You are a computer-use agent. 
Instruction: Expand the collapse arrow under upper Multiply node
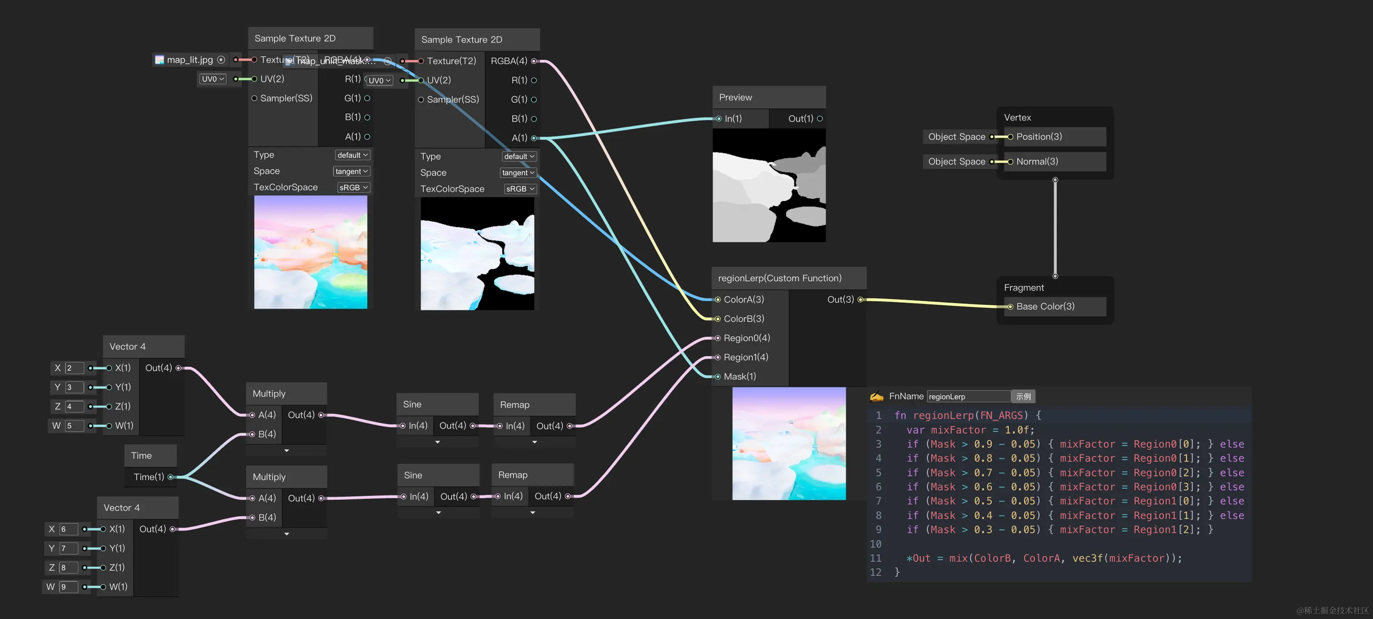[287, 451]
